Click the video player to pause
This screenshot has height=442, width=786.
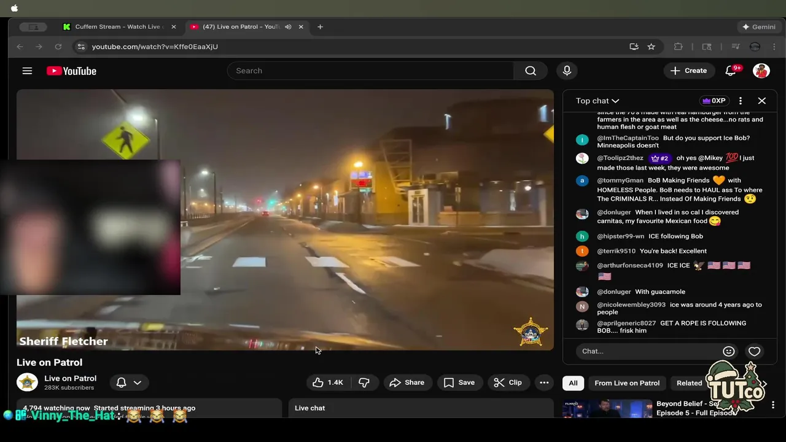[x=285, y=220]
